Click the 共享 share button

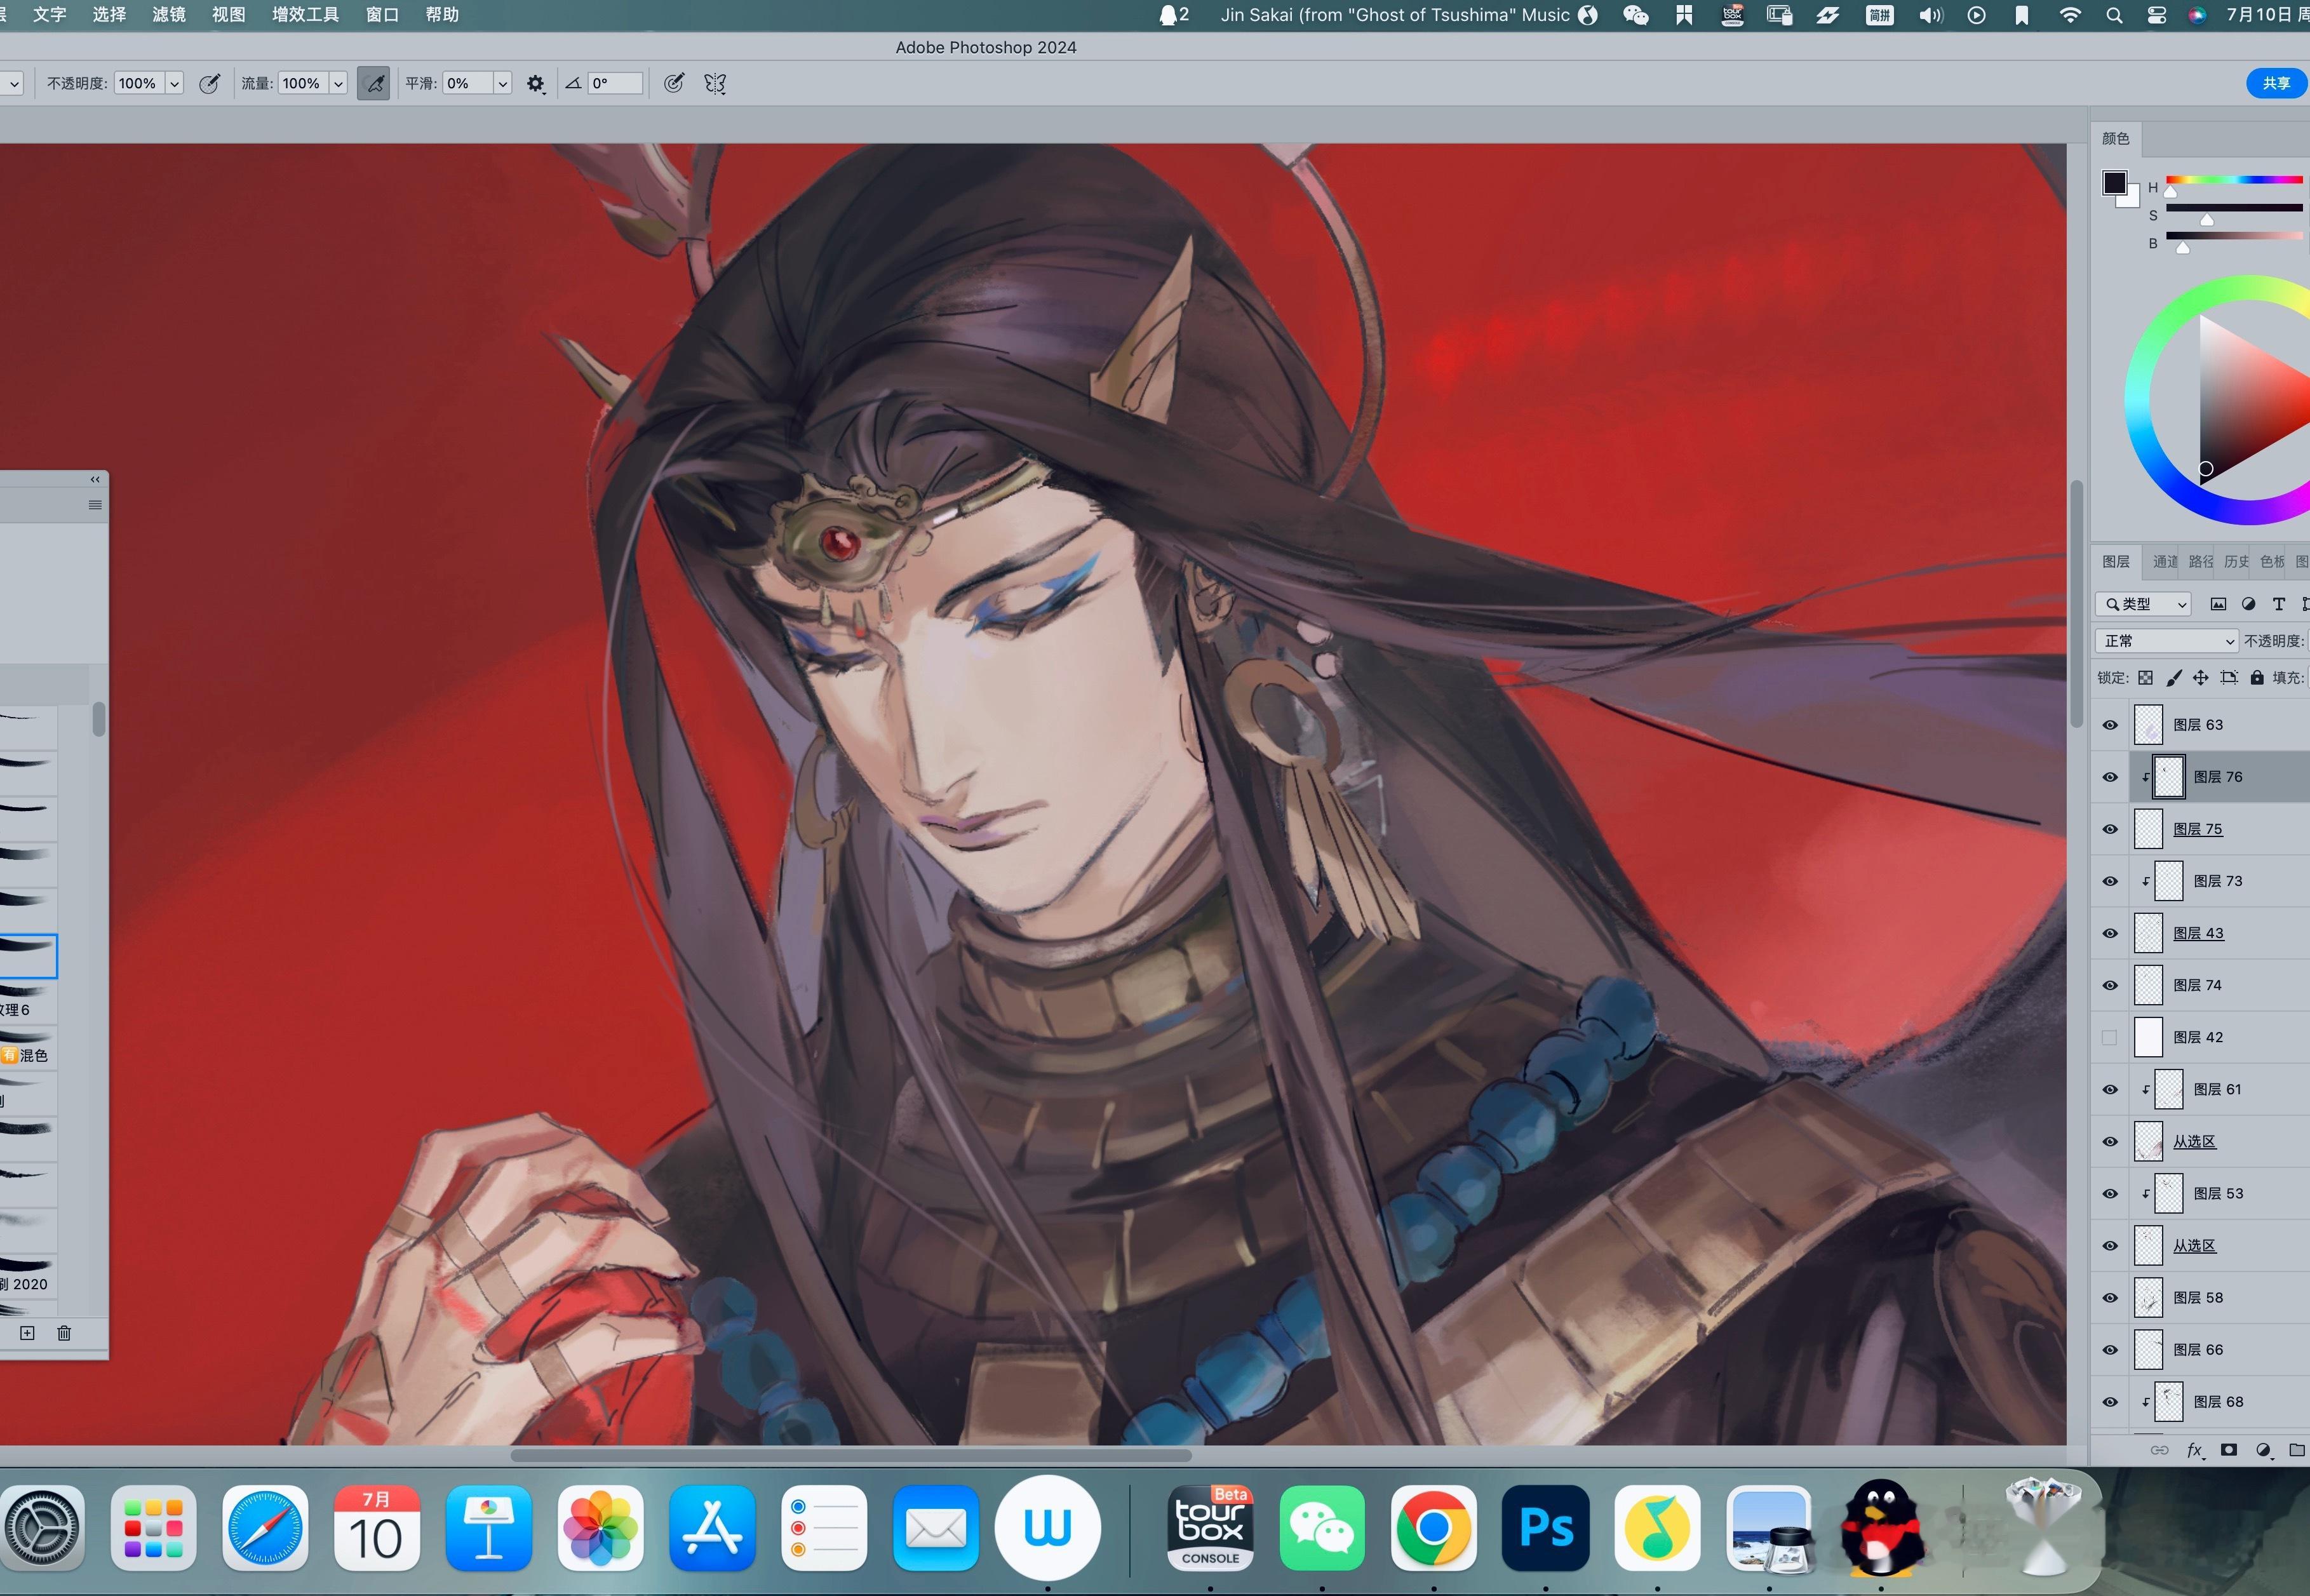pos(2277,84)
